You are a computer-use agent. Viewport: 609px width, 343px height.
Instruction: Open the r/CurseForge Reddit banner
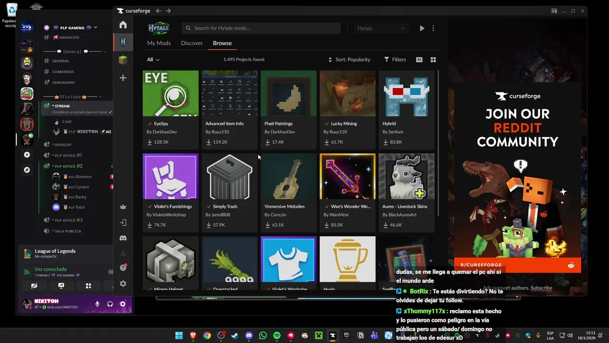517,265
